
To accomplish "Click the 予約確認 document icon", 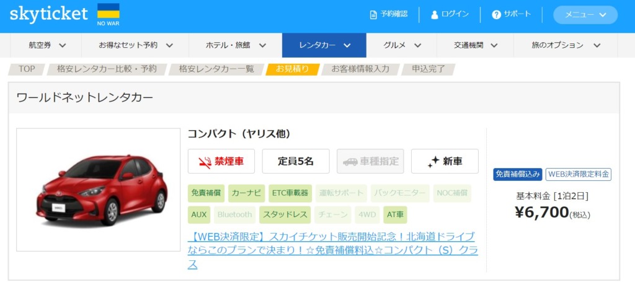I will [373, 15].
